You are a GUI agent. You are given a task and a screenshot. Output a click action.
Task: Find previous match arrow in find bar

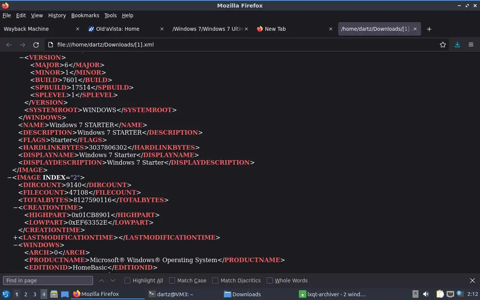102,280
